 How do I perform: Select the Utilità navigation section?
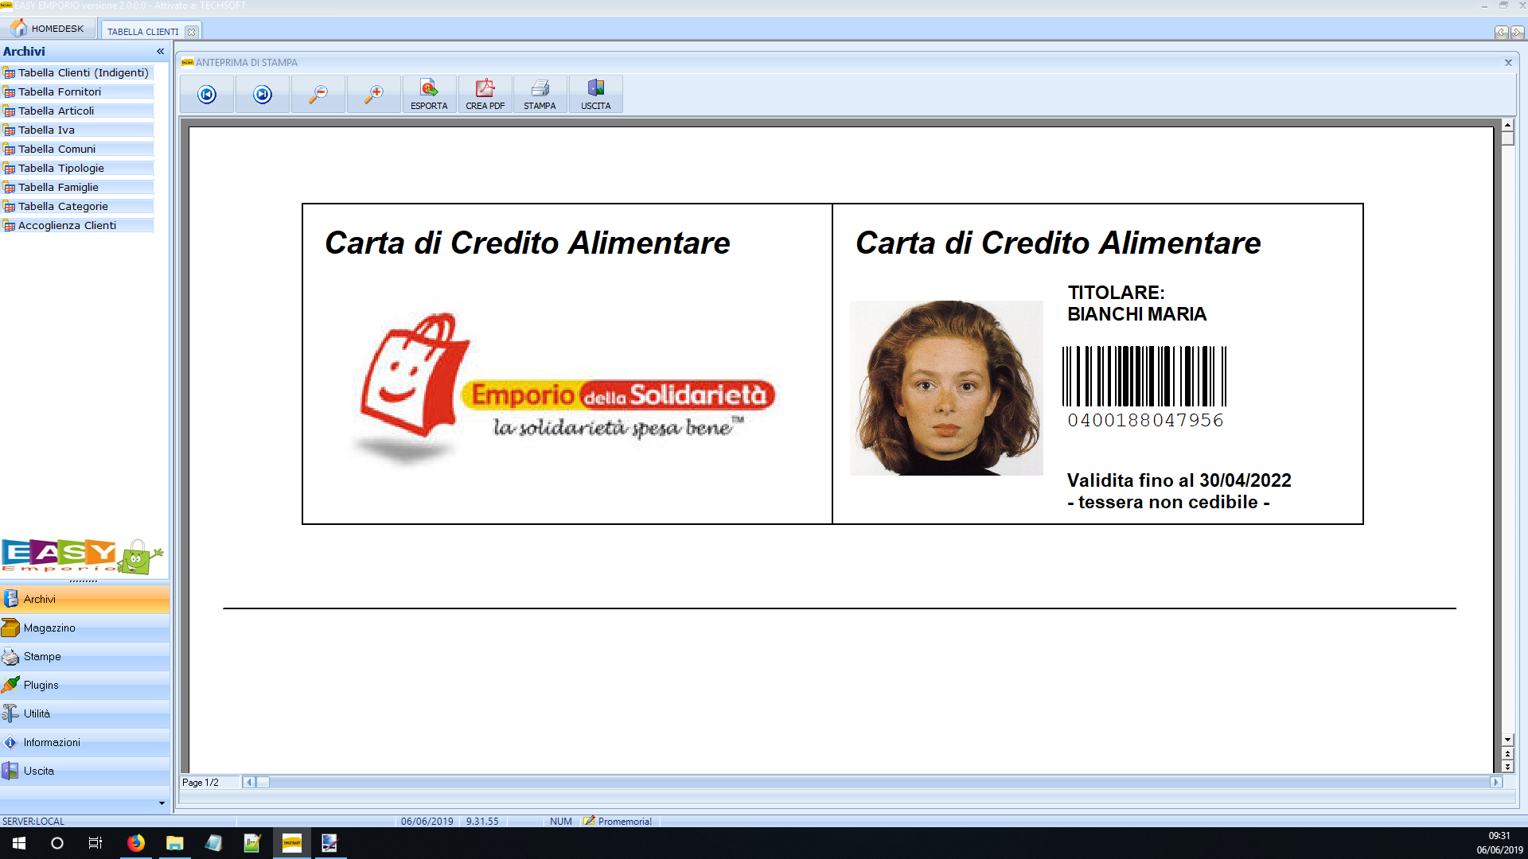84,713
